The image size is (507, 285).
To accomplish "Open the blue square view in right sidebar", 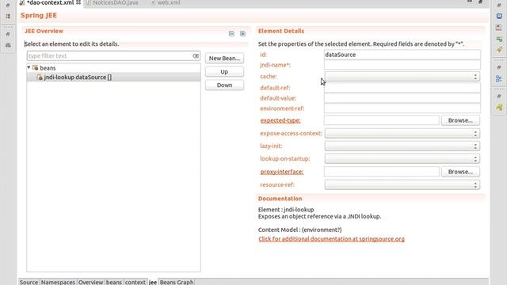I will pos(499,16).
